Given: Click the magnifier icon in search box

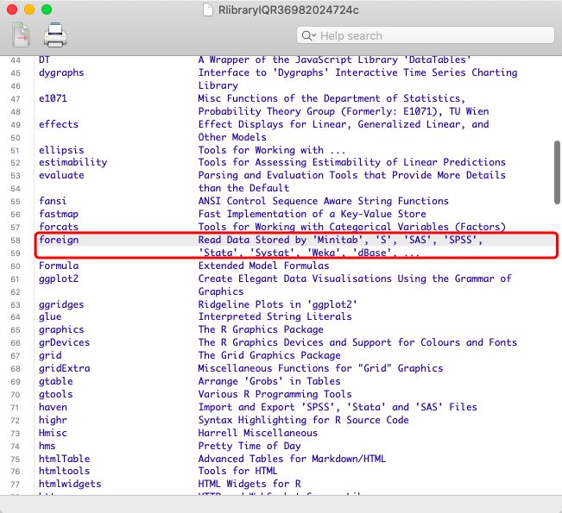Looking at the screenshot, I should click(x=308, y=35).
